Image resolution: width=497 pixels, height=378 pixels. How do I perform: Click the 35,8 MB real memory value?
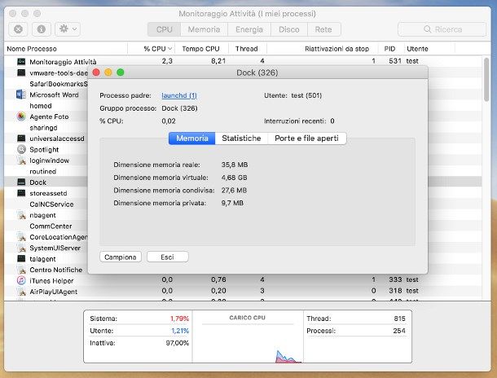[x=235, y=165]
